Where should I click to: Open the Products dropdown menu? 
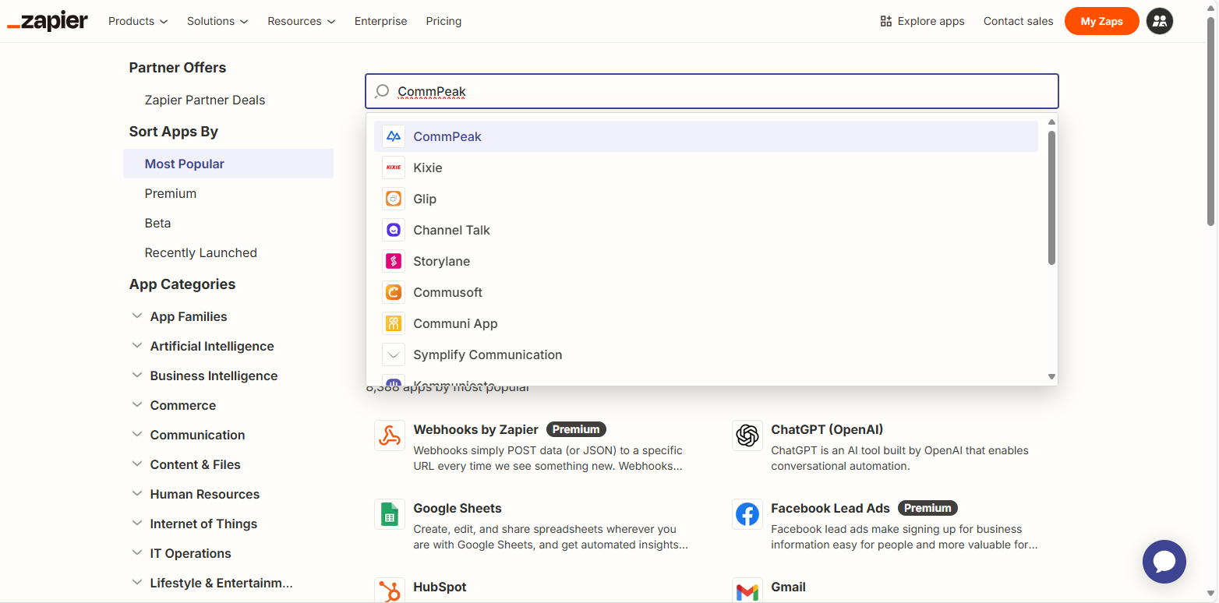pos(138,21)
